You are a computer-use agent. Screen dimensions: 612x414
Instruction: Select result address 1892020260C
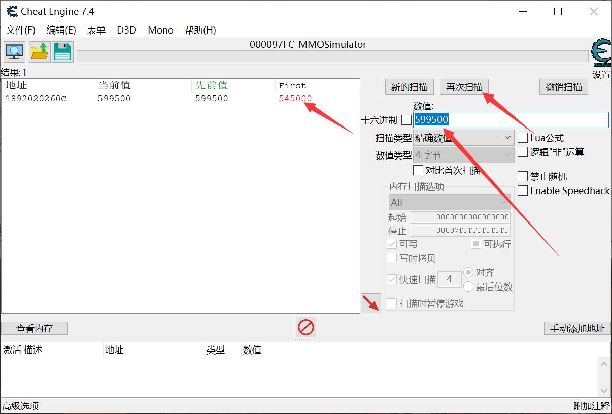pyautogui.click(x=36, y=99)
